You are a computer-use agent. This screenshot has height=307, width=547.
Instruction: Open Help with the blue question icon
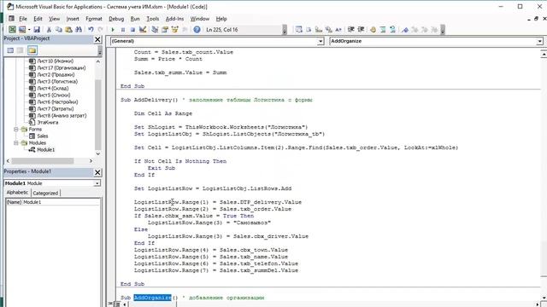pos(197,30)
